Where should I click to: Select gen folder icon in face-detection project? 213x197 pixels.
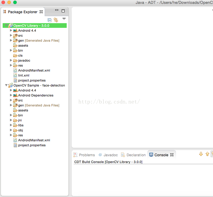(15, 105)
